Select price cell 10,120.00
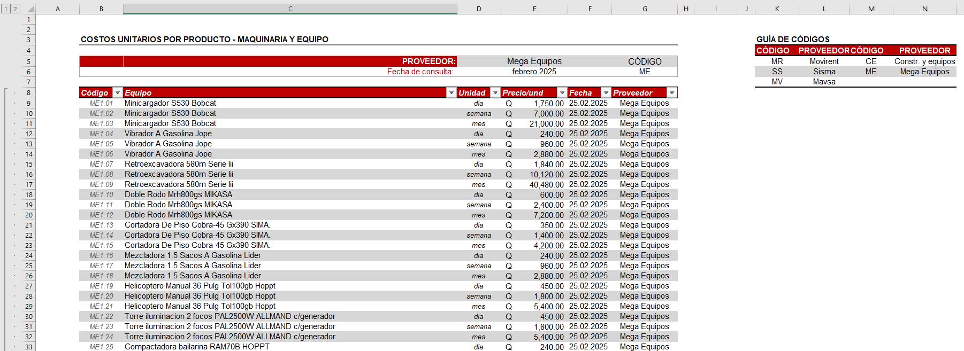964x351 pixels. point(534,174)
